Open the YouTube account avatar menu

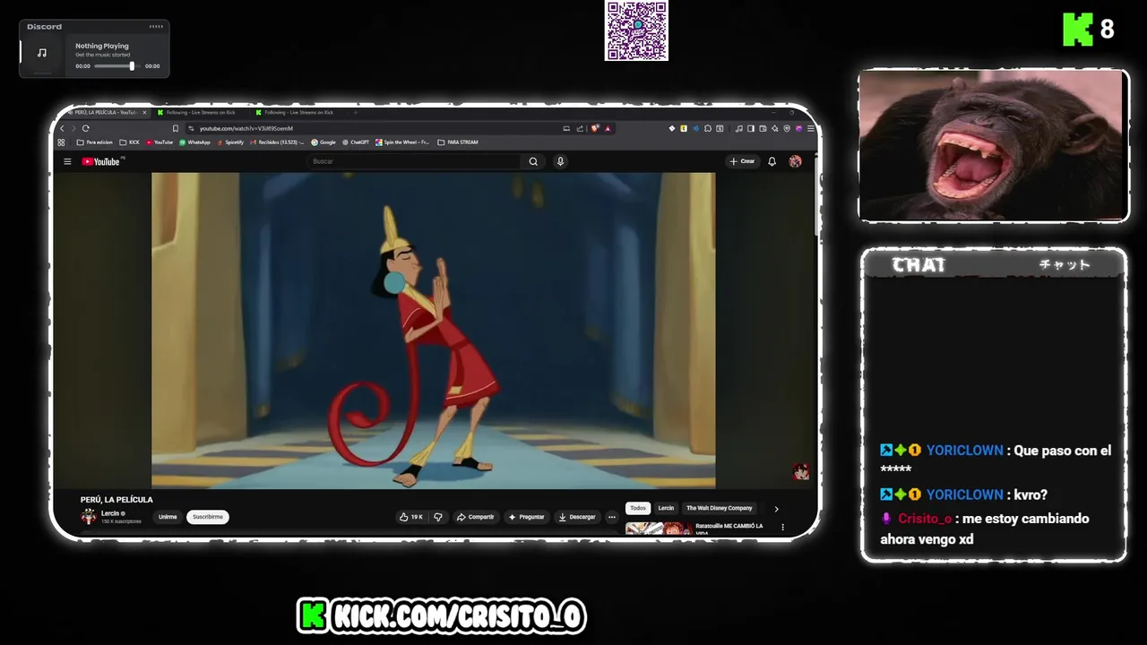(x=795, y=161)
